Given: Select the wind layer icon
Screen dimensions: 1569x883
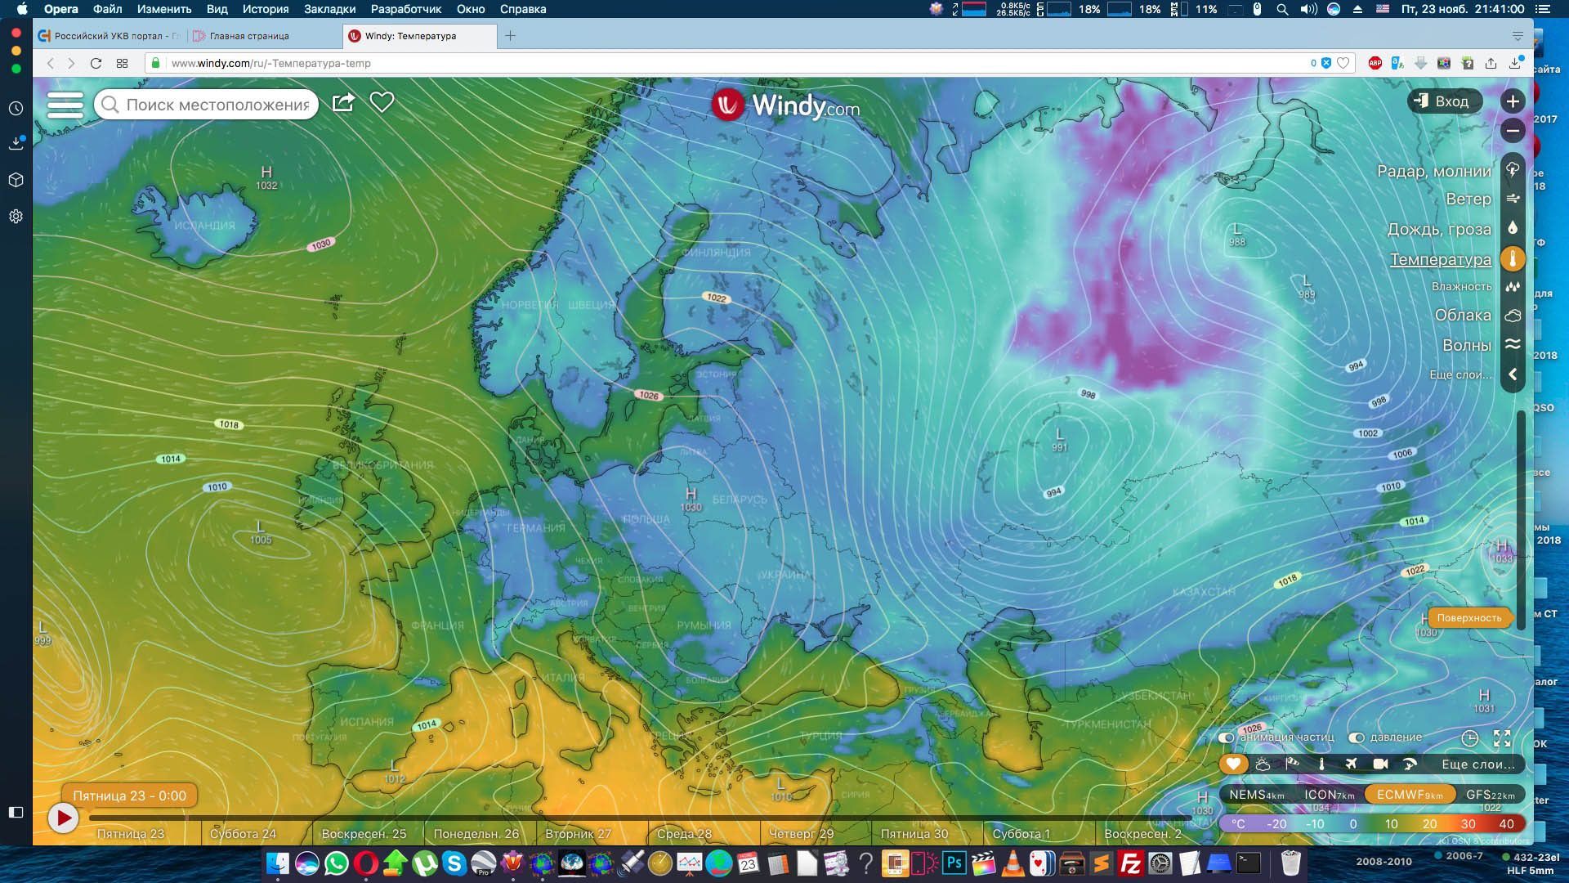Looking at the screenshot, I should pos(1513,199).
